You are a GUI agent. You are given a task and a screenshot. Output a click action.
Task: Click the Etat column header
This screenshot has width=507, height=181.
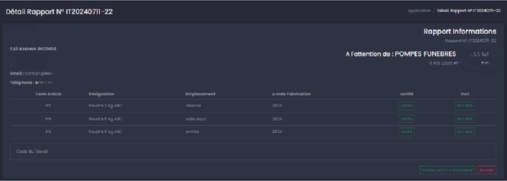pyautogui.click(x=464, y=94)
